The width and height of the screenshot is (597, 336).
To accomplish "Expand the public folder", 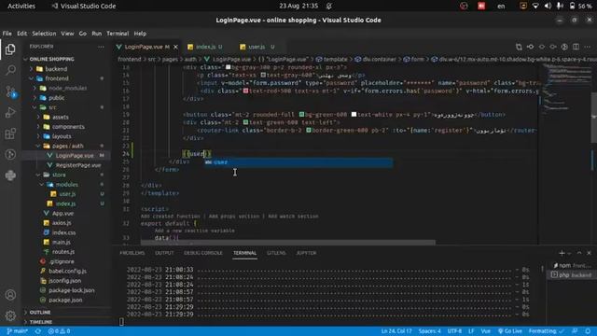I will click(x=56, y=97).
